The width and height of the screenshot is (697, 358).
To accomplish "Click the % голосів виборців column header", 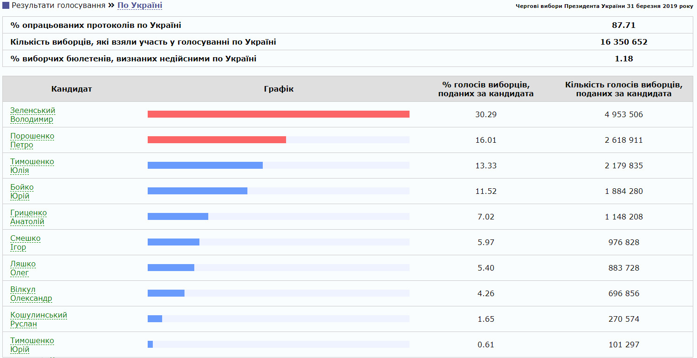I will tap(486, 89).
